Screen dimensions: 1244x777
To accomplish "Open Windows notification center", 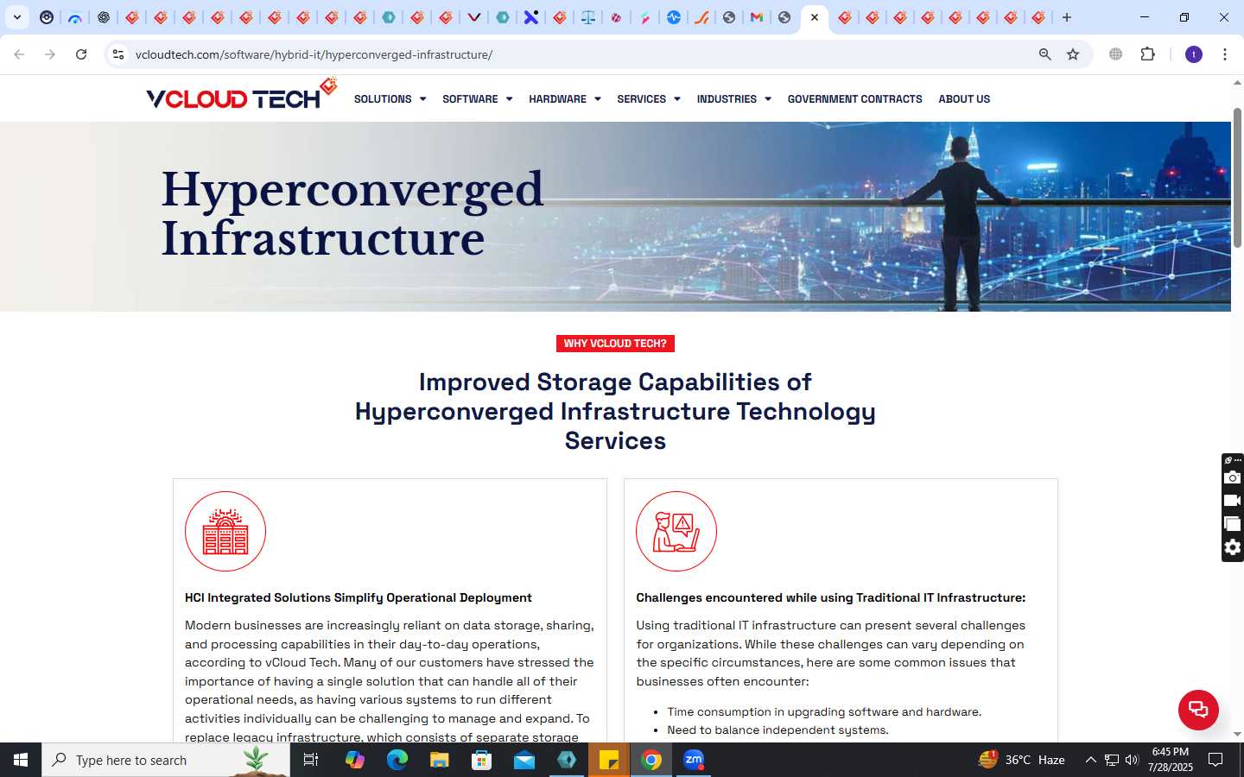I will click(x=1215, y=760).
